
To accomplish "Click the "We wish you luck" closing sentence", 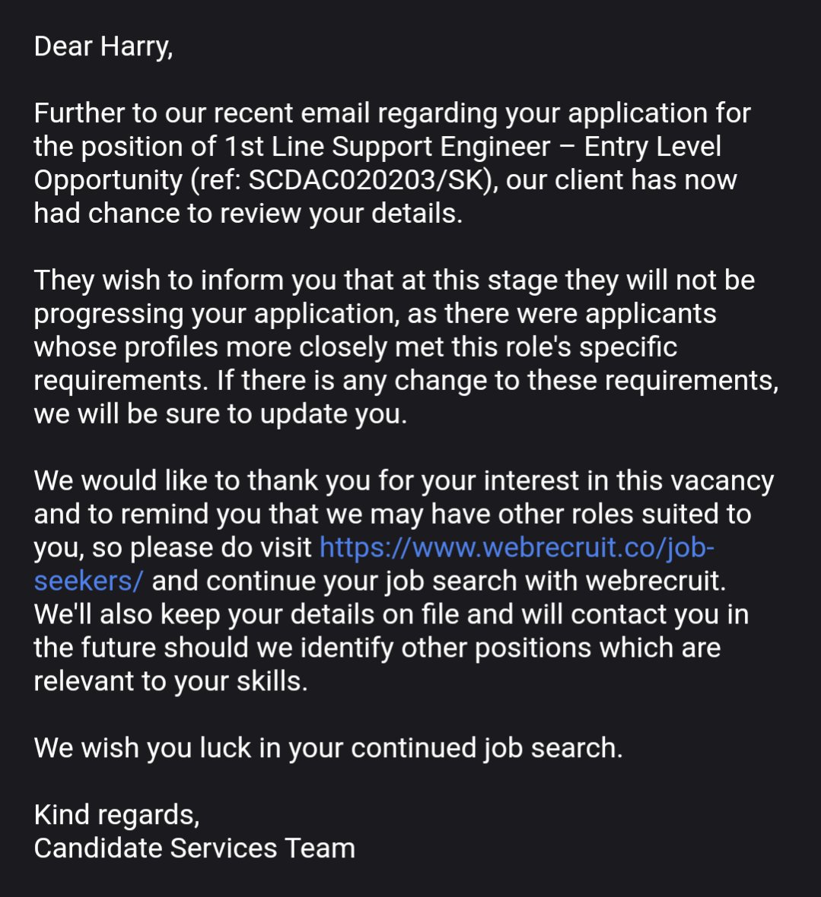I will tap(328, 748).
